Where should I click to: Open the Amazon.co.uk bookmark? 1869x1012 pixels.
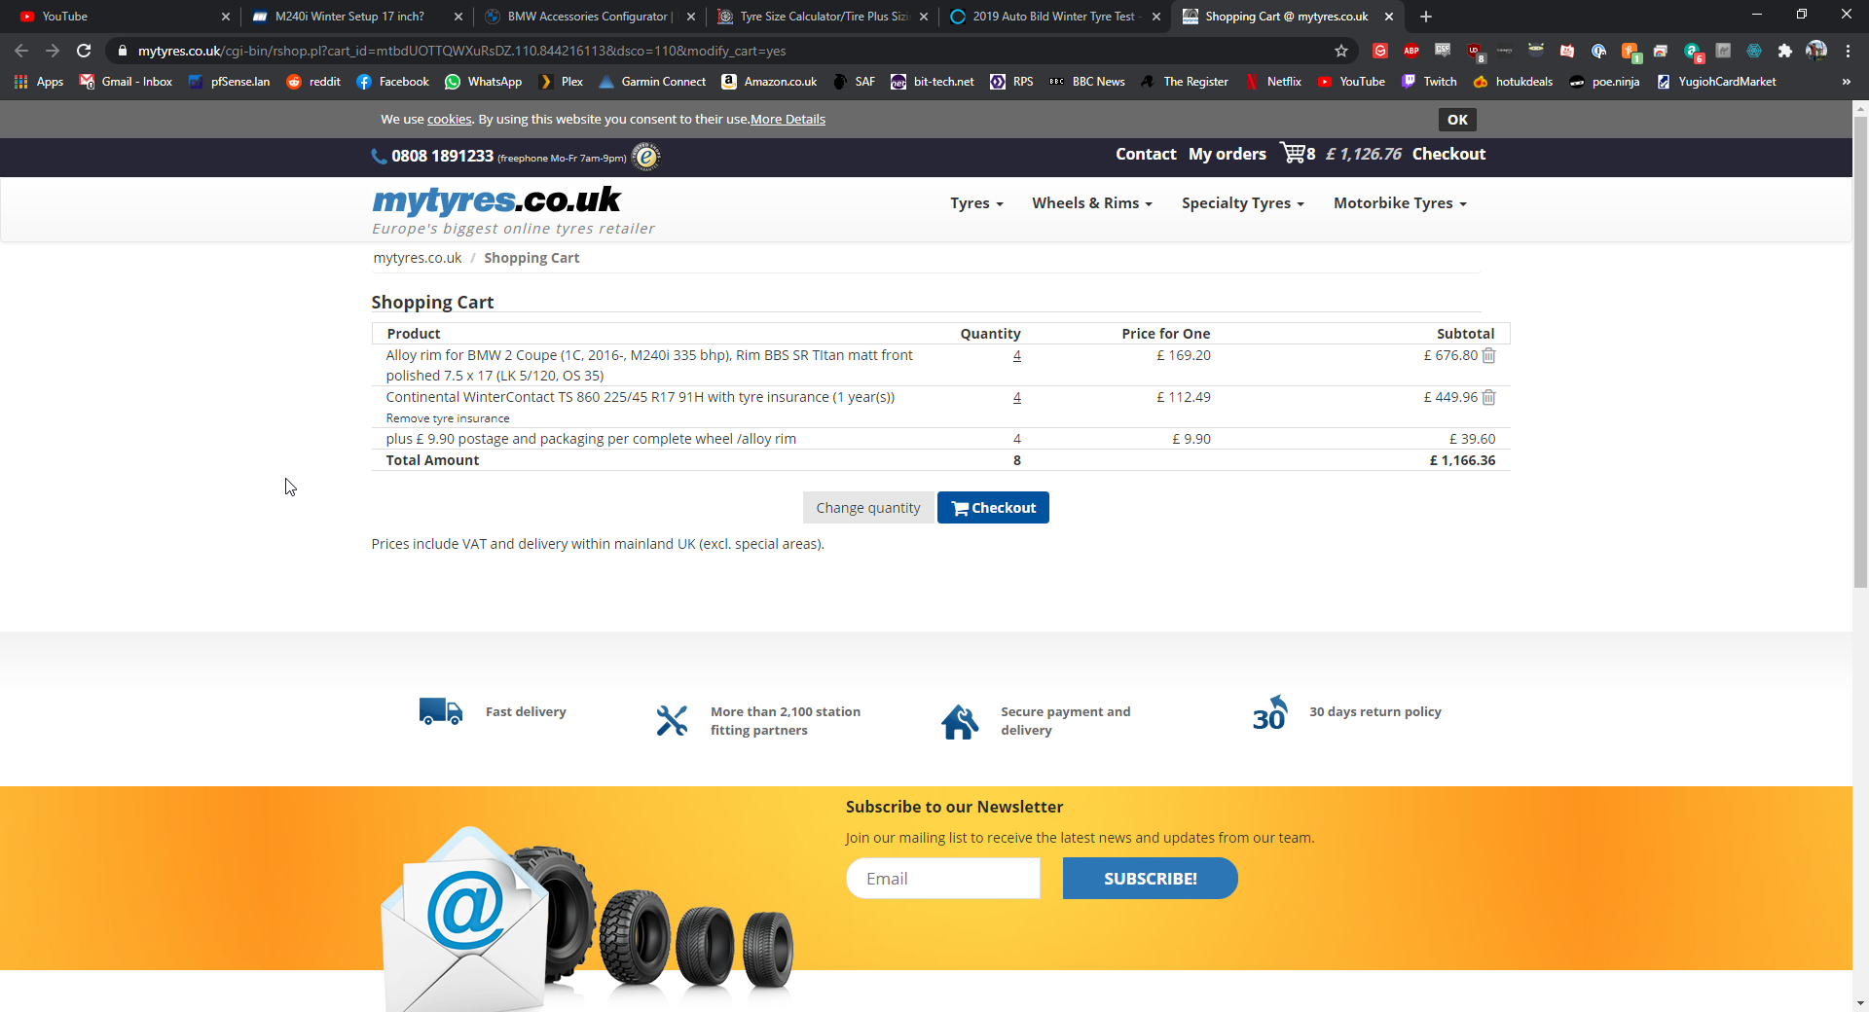769,82
